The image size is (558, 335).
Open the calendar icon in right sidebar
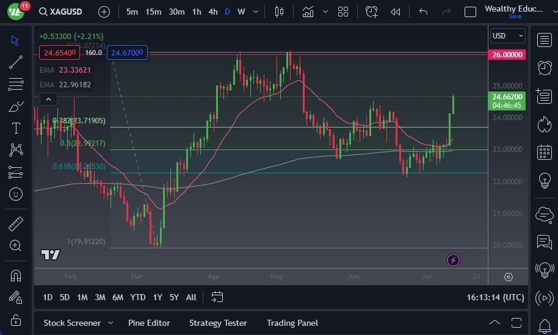(x=544, y=153)
